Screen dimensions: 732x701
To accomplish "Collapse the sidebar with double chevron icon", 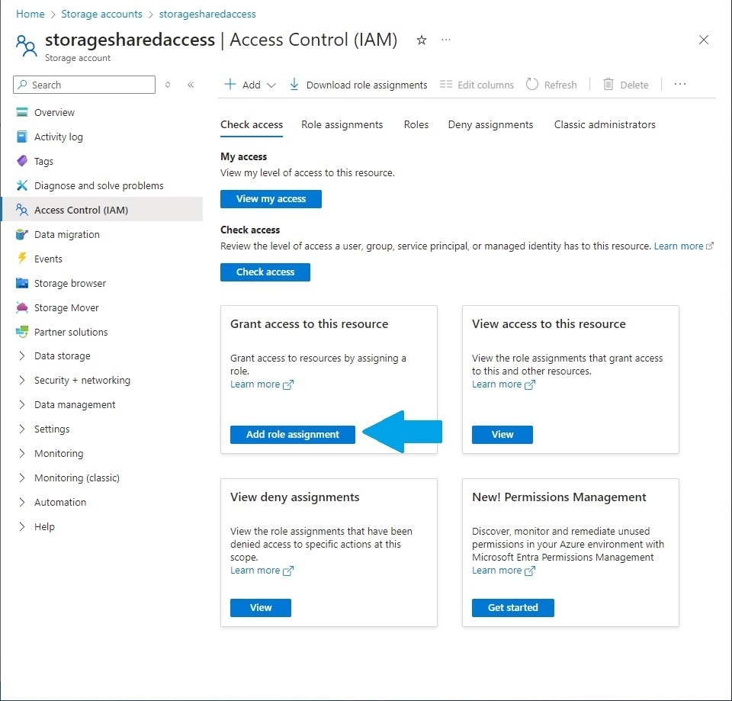I will tap(191, 85).
